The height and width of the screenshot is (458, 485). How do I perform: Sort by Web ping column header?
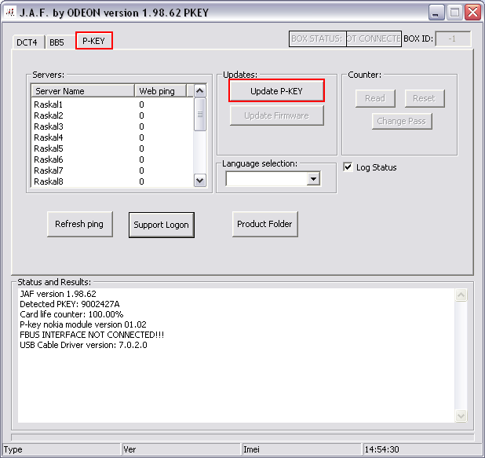tap(161, 90)
